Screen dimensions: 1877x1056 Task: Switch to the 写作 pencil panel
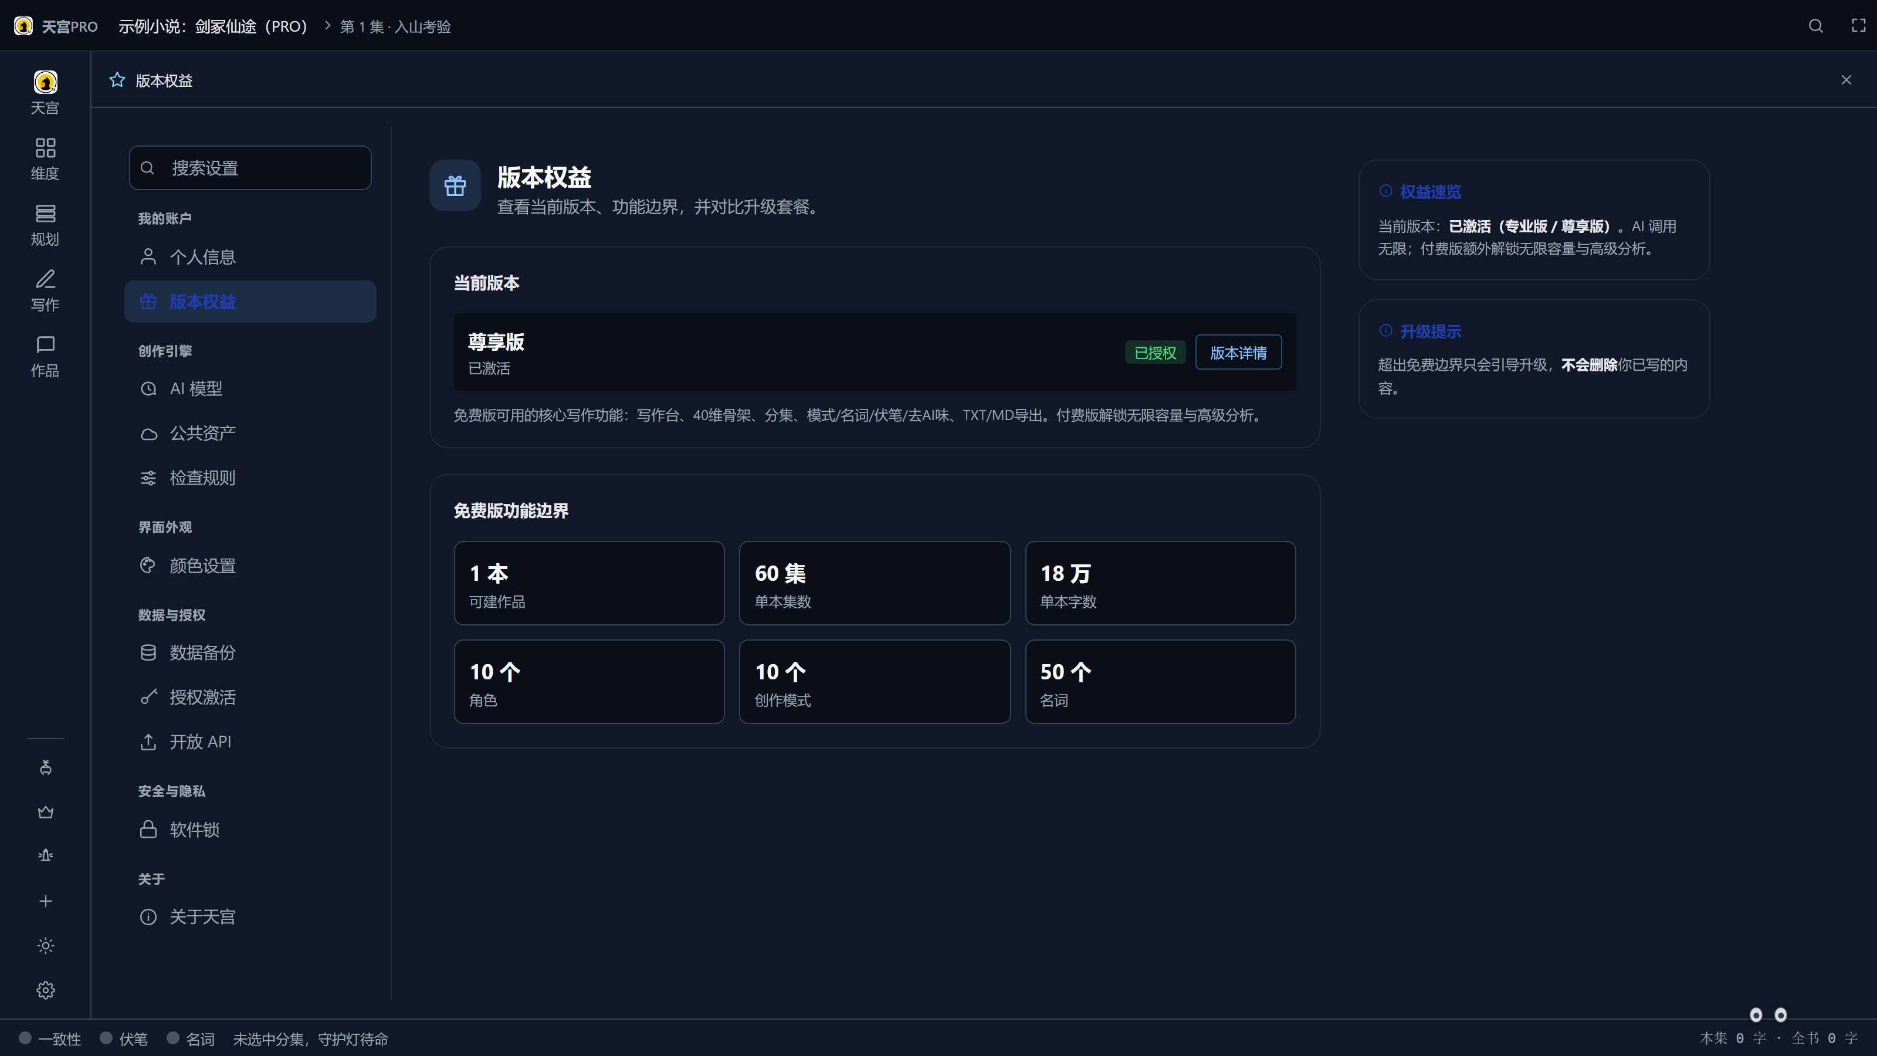(45, 290)
